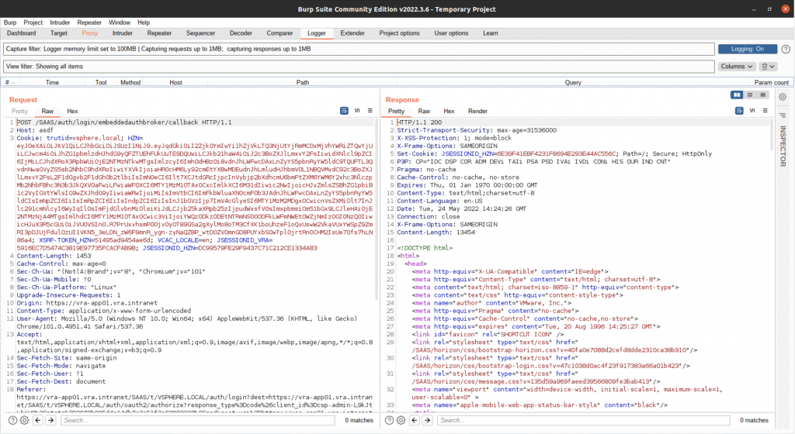
Task: Click the View filter bar
Action: coord(357,67)
